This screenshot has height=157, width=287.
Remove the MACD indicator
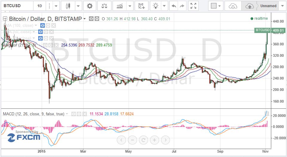coord(85,114)
